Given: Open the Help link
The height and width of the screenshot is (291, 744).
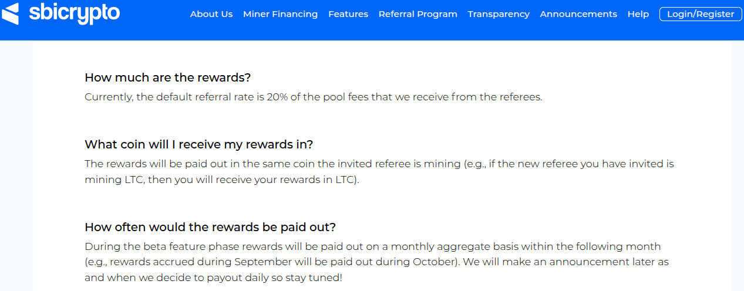Looking at the screenshot, I should coord(638,14).
